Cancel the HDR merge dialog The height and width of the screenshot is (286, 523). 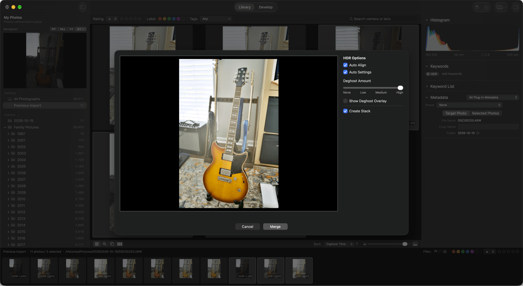[x=247, y=227]
